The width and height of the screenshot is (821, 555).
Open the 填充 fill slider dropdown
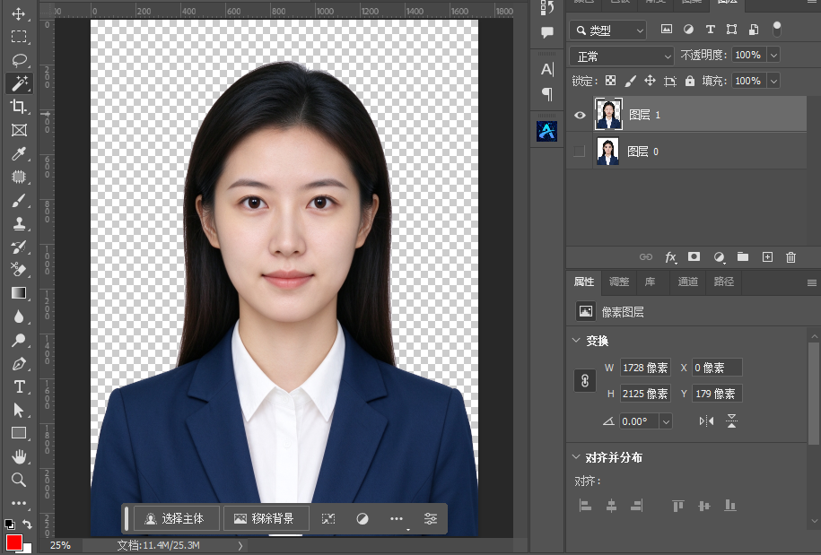[x=773, y=81]
